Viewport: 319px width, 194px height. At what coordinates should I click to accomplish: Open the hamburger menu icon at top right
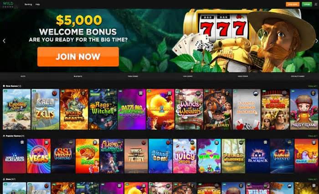[x=316, y=4]
